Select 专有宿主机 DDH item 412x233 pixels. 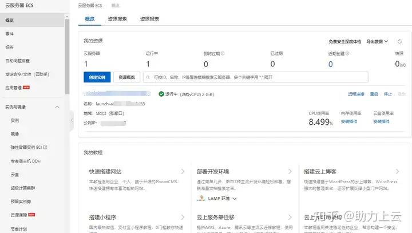(26, 161)
